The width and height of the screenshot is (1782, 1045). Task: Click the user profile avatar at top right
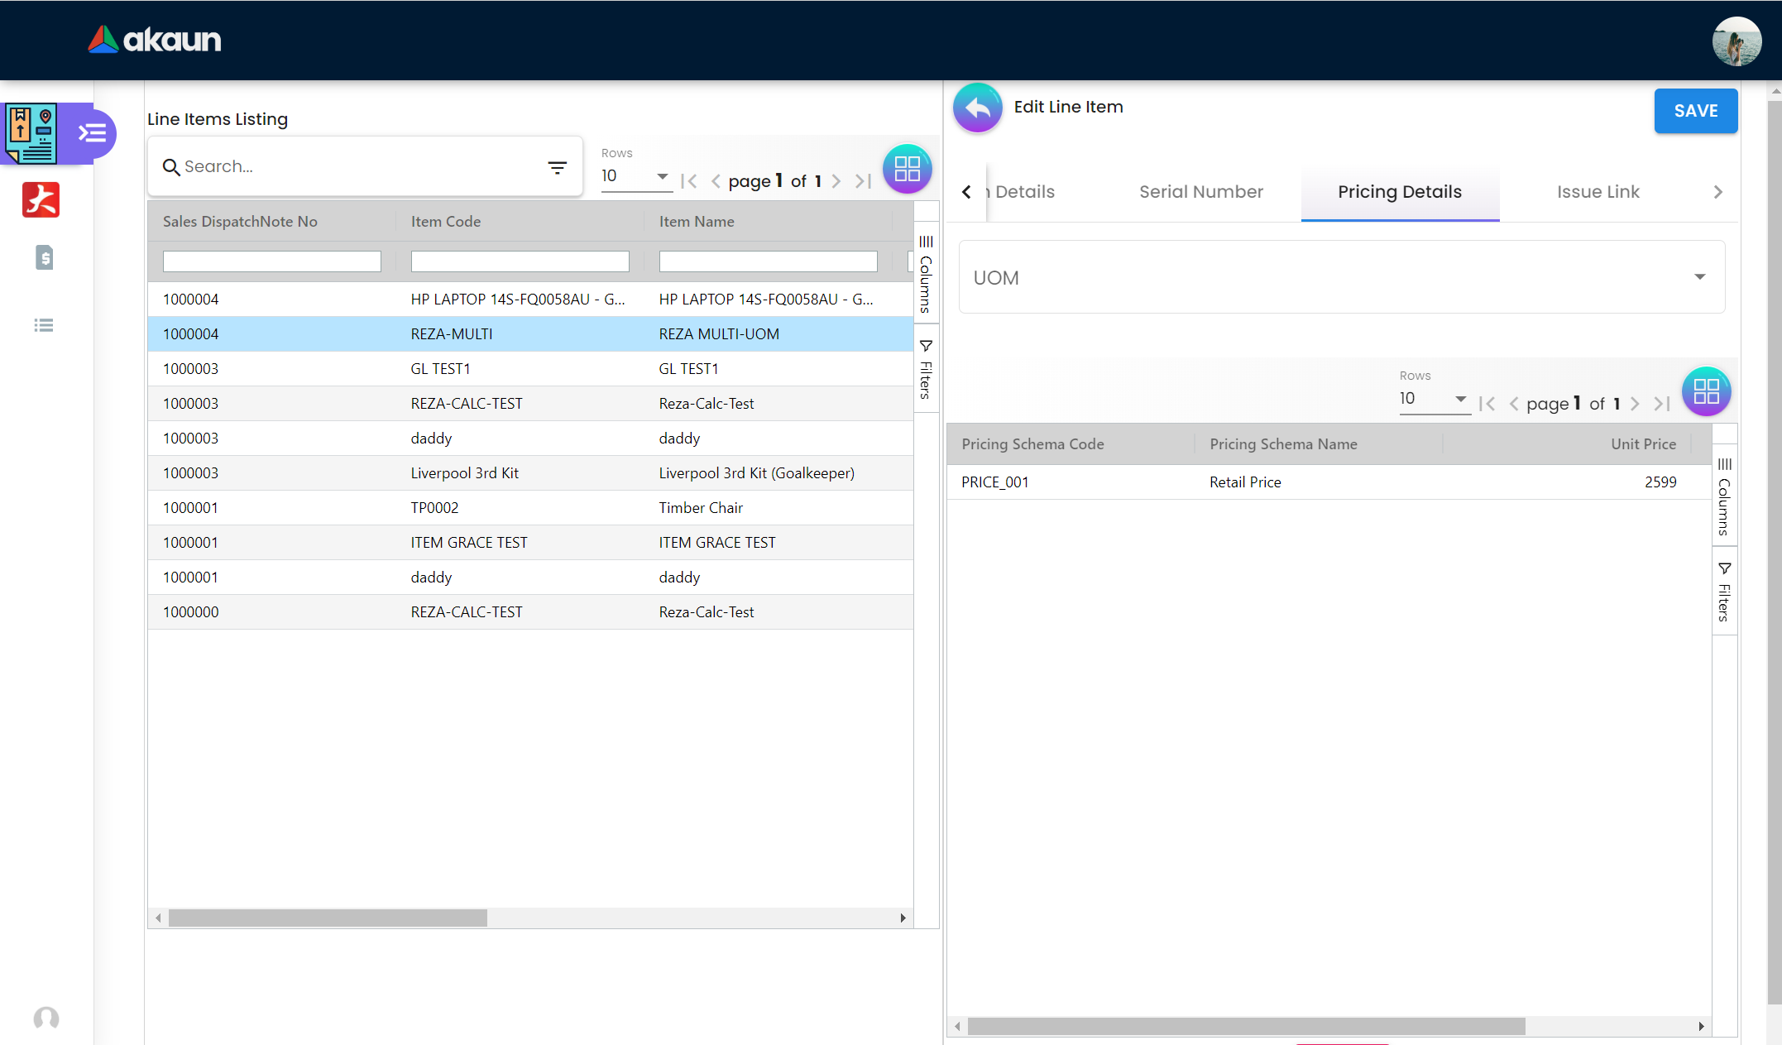click(1736, 41)
